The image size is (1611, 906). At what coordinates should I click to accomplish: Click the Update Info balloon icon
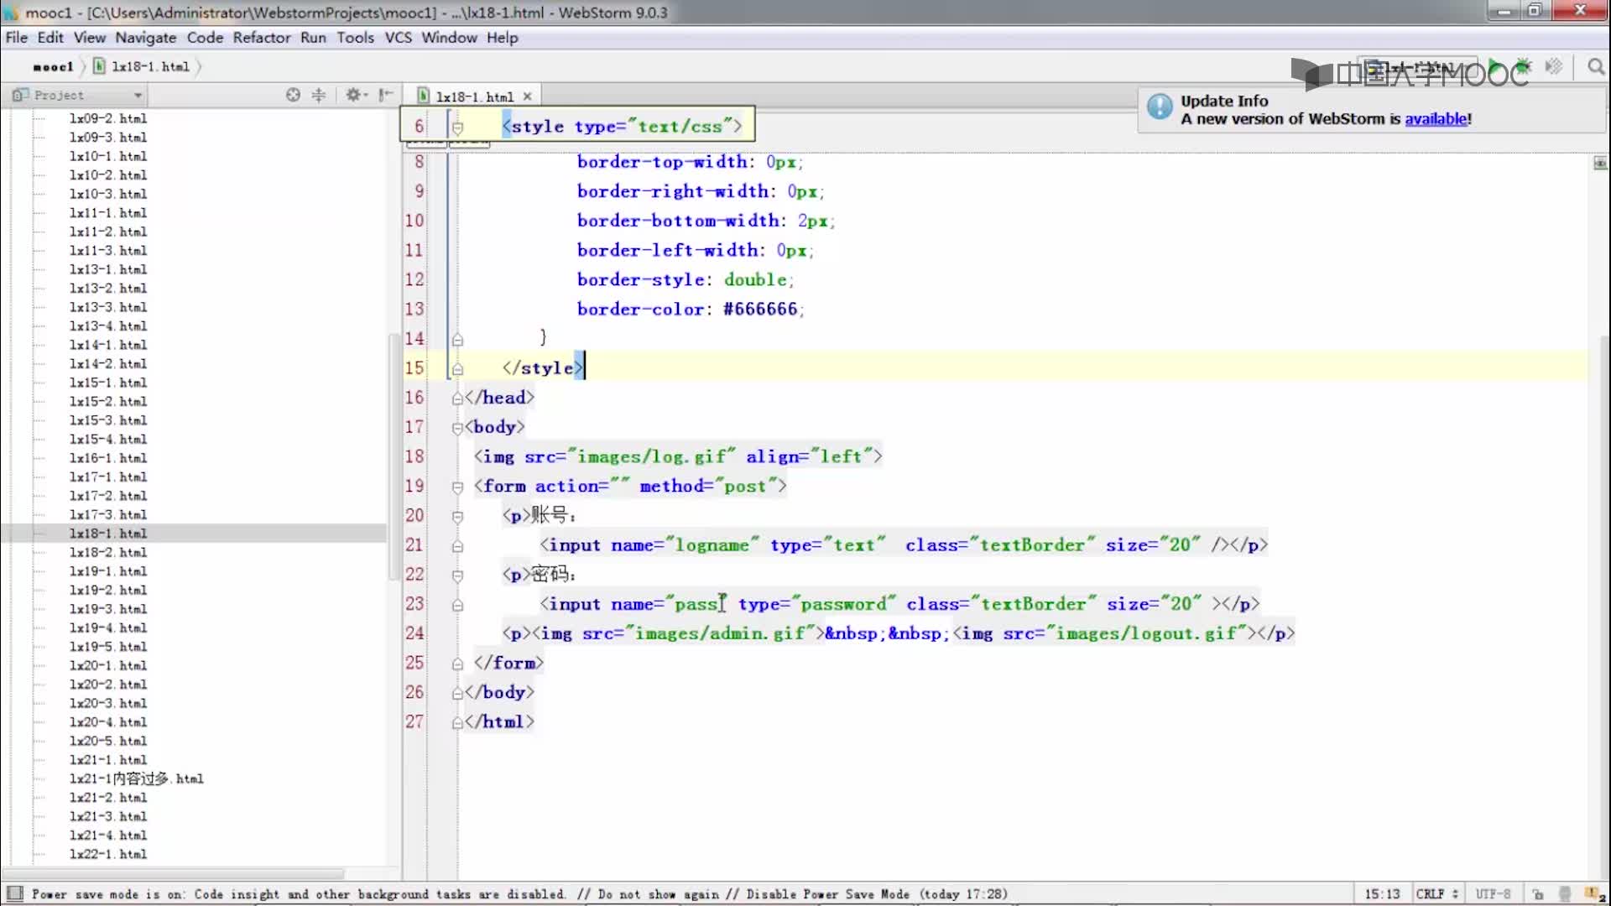1160,107
